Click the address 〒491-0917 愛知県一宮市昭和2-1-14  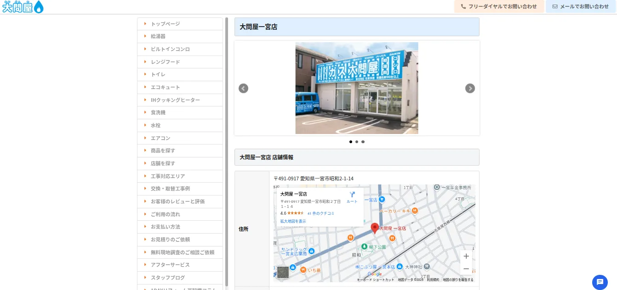pos(314,178)
